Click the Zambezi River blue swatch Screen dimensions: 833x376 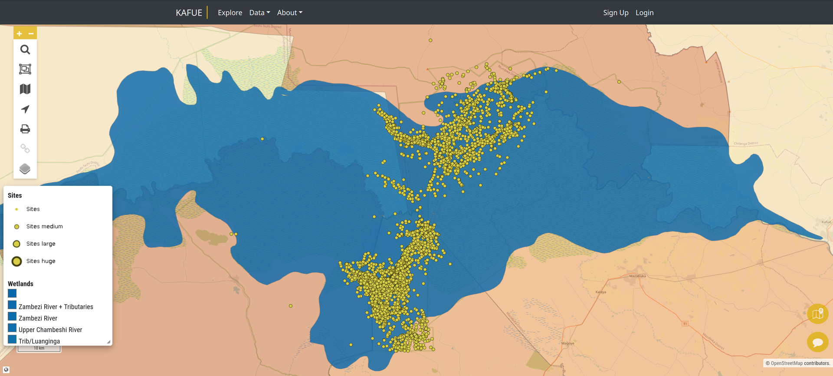(12, 317)
